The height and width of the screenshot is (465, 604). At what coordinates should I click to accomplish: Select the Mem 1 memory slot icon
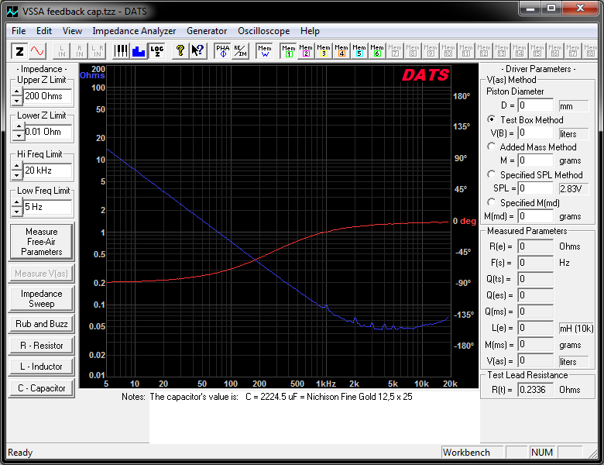tap(289, 50)
